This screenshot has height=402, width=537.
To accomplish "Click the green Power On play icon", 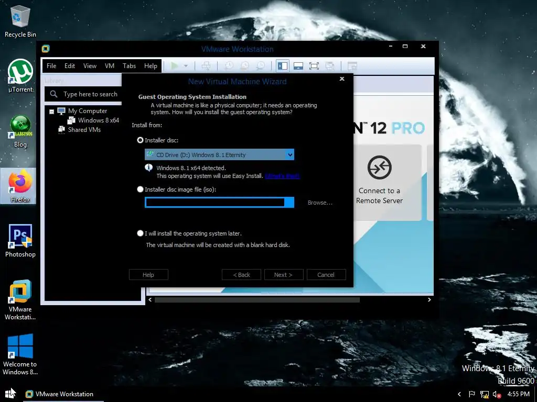I will (174, 65).
